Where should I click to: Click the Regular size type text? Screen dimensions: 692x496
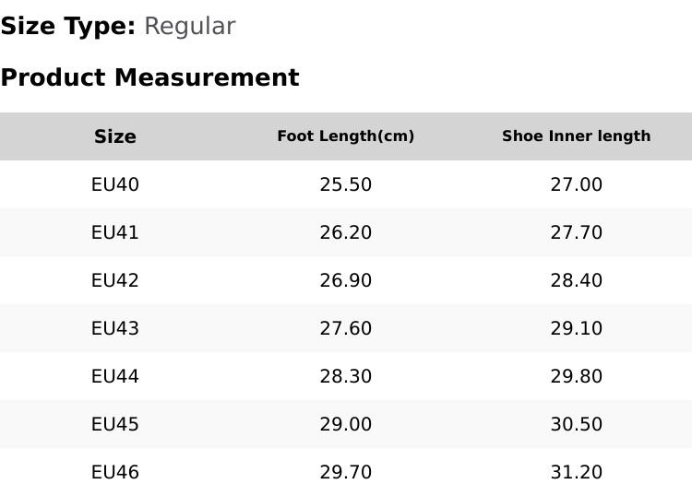pos(190,28)
